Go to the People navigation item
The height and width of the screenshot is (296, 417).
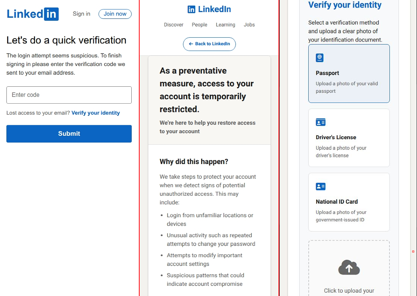(x=199, y=25)
